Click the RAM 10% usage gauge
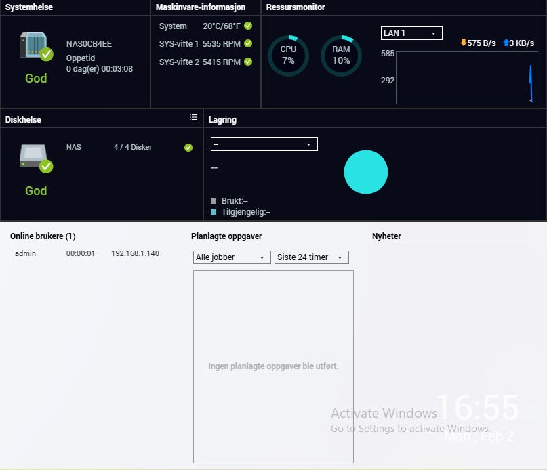Screen dimensions: 547x470 (x=341, y=56)
